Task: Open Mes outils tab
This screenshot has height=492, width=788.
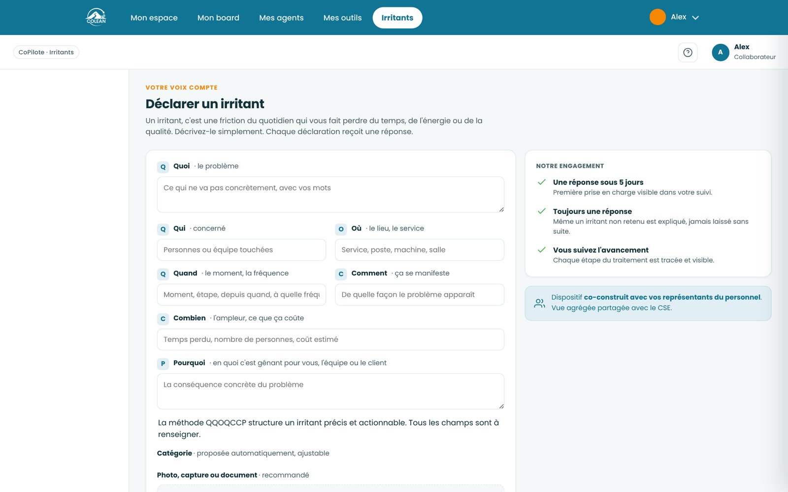Action: [x=342, y=18]
